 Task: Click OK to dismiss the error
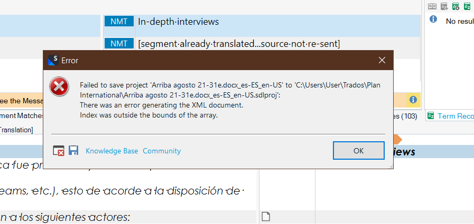358,150
